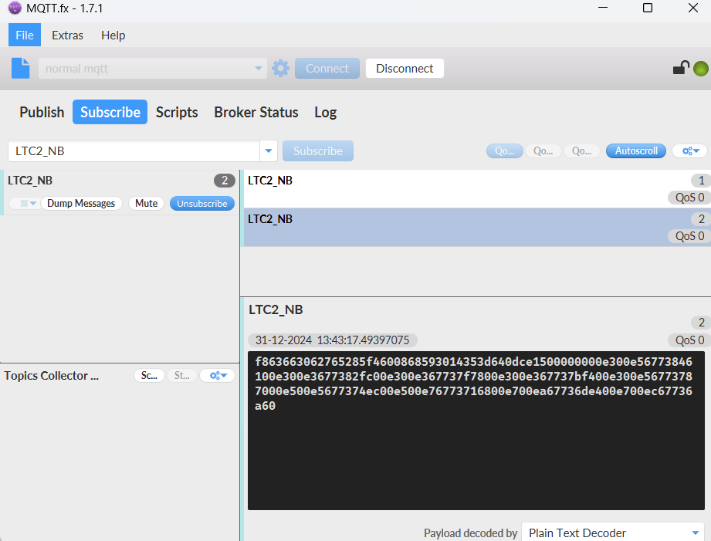Viewport: 711px width, 541px height.
Task: Click the Topics Collector St... stop button
Action: [x=182, y=376]
